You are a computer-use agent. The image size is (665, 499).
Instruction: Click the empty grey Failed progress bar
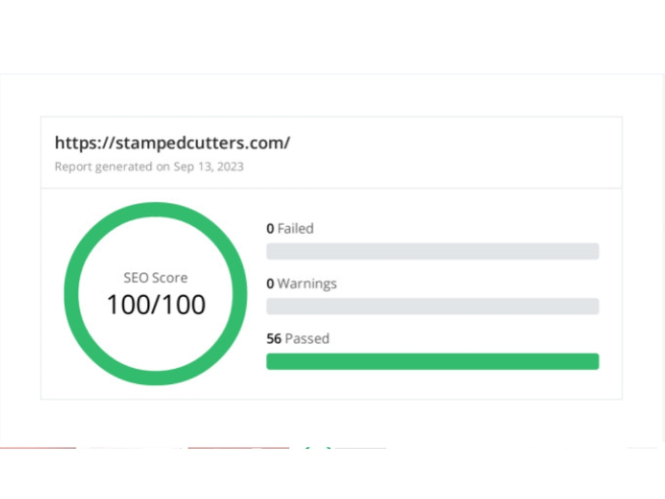[x=433, y=251]
